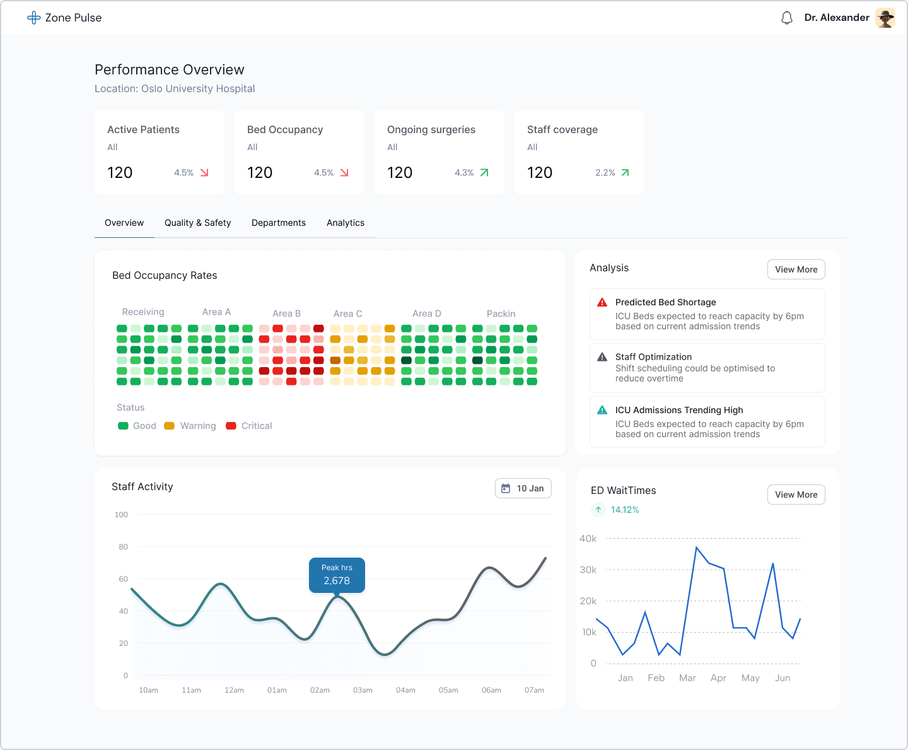
Task: Click View More in the Analysis panel
Action: pyautogui.click(x=796, y=269)
